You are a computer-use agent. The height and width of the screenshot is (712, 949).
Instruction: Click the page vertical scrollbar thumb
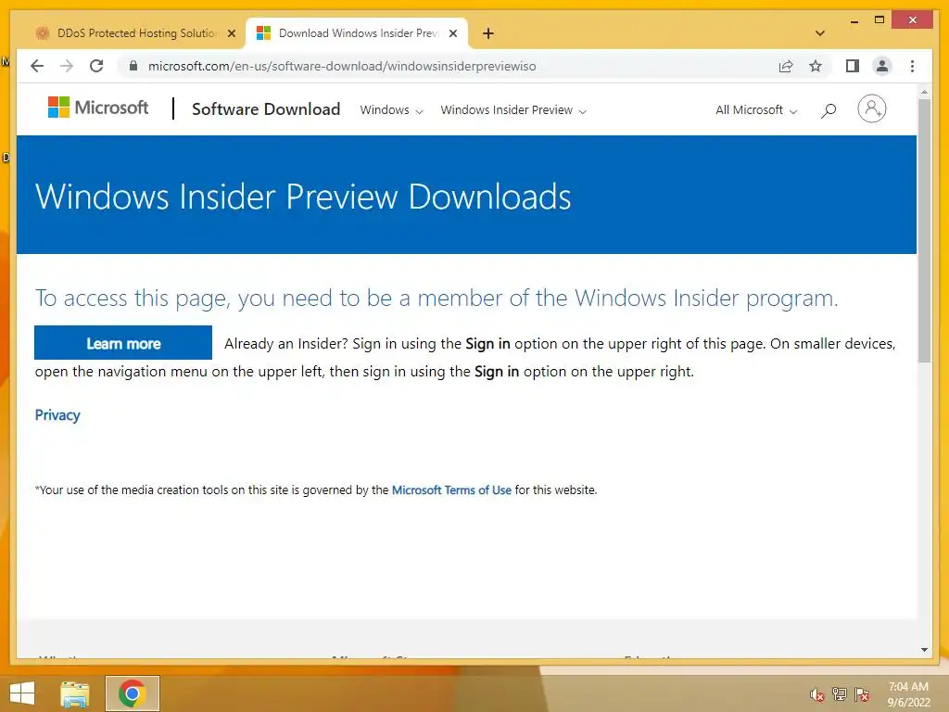point(924,230)
